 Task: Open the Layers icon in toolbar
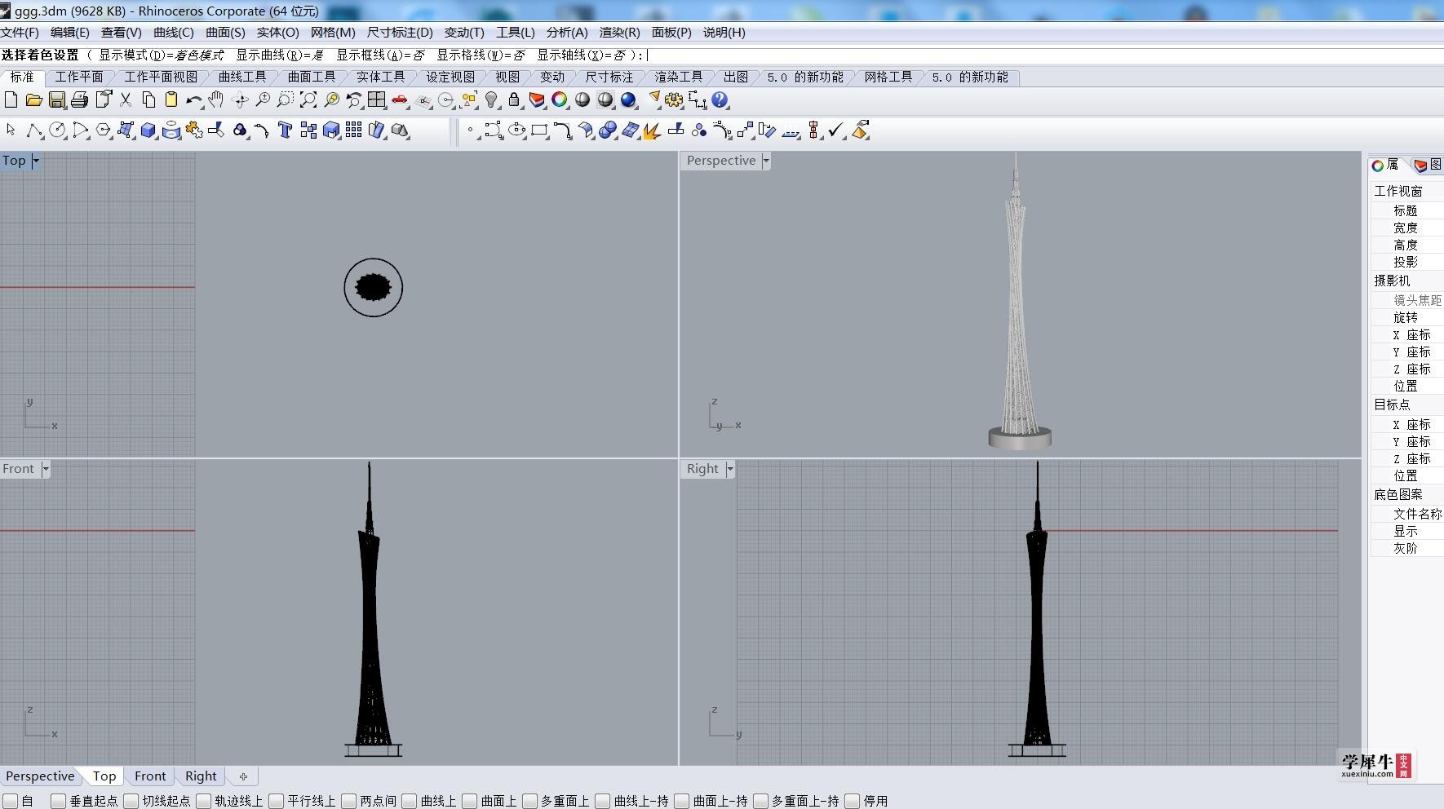[537, 99]
